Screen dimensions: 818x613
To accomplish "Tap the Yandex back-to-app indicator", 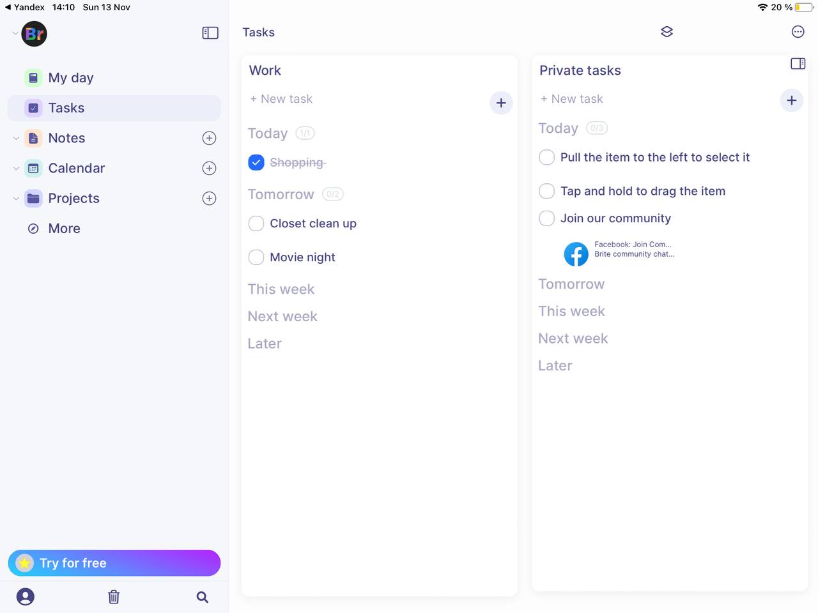I will coord(24,7).
